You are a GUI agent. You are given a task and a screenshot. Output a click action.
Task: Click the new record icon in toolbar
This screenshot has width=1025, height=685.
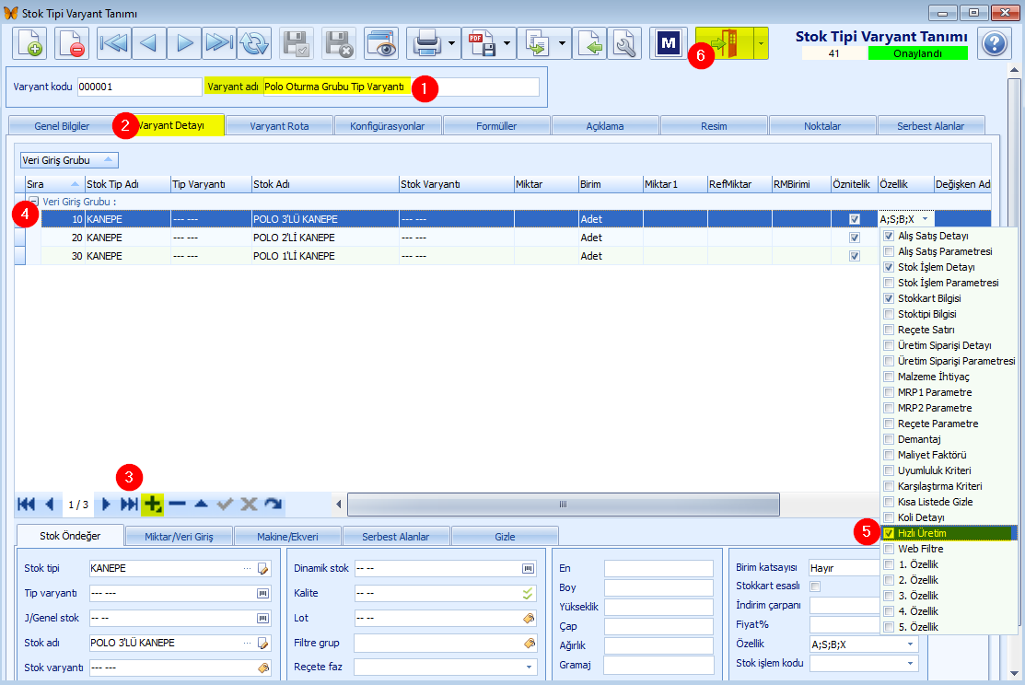point(29,44)
